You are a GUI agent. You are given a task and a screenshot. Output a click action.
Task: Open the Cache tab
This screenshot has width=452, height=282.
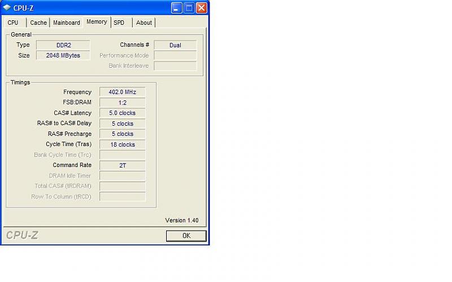pos(38,23)
